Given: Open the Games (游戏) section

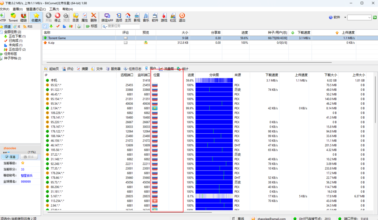Looking at the screenshot, I should [x=164, y=17].
